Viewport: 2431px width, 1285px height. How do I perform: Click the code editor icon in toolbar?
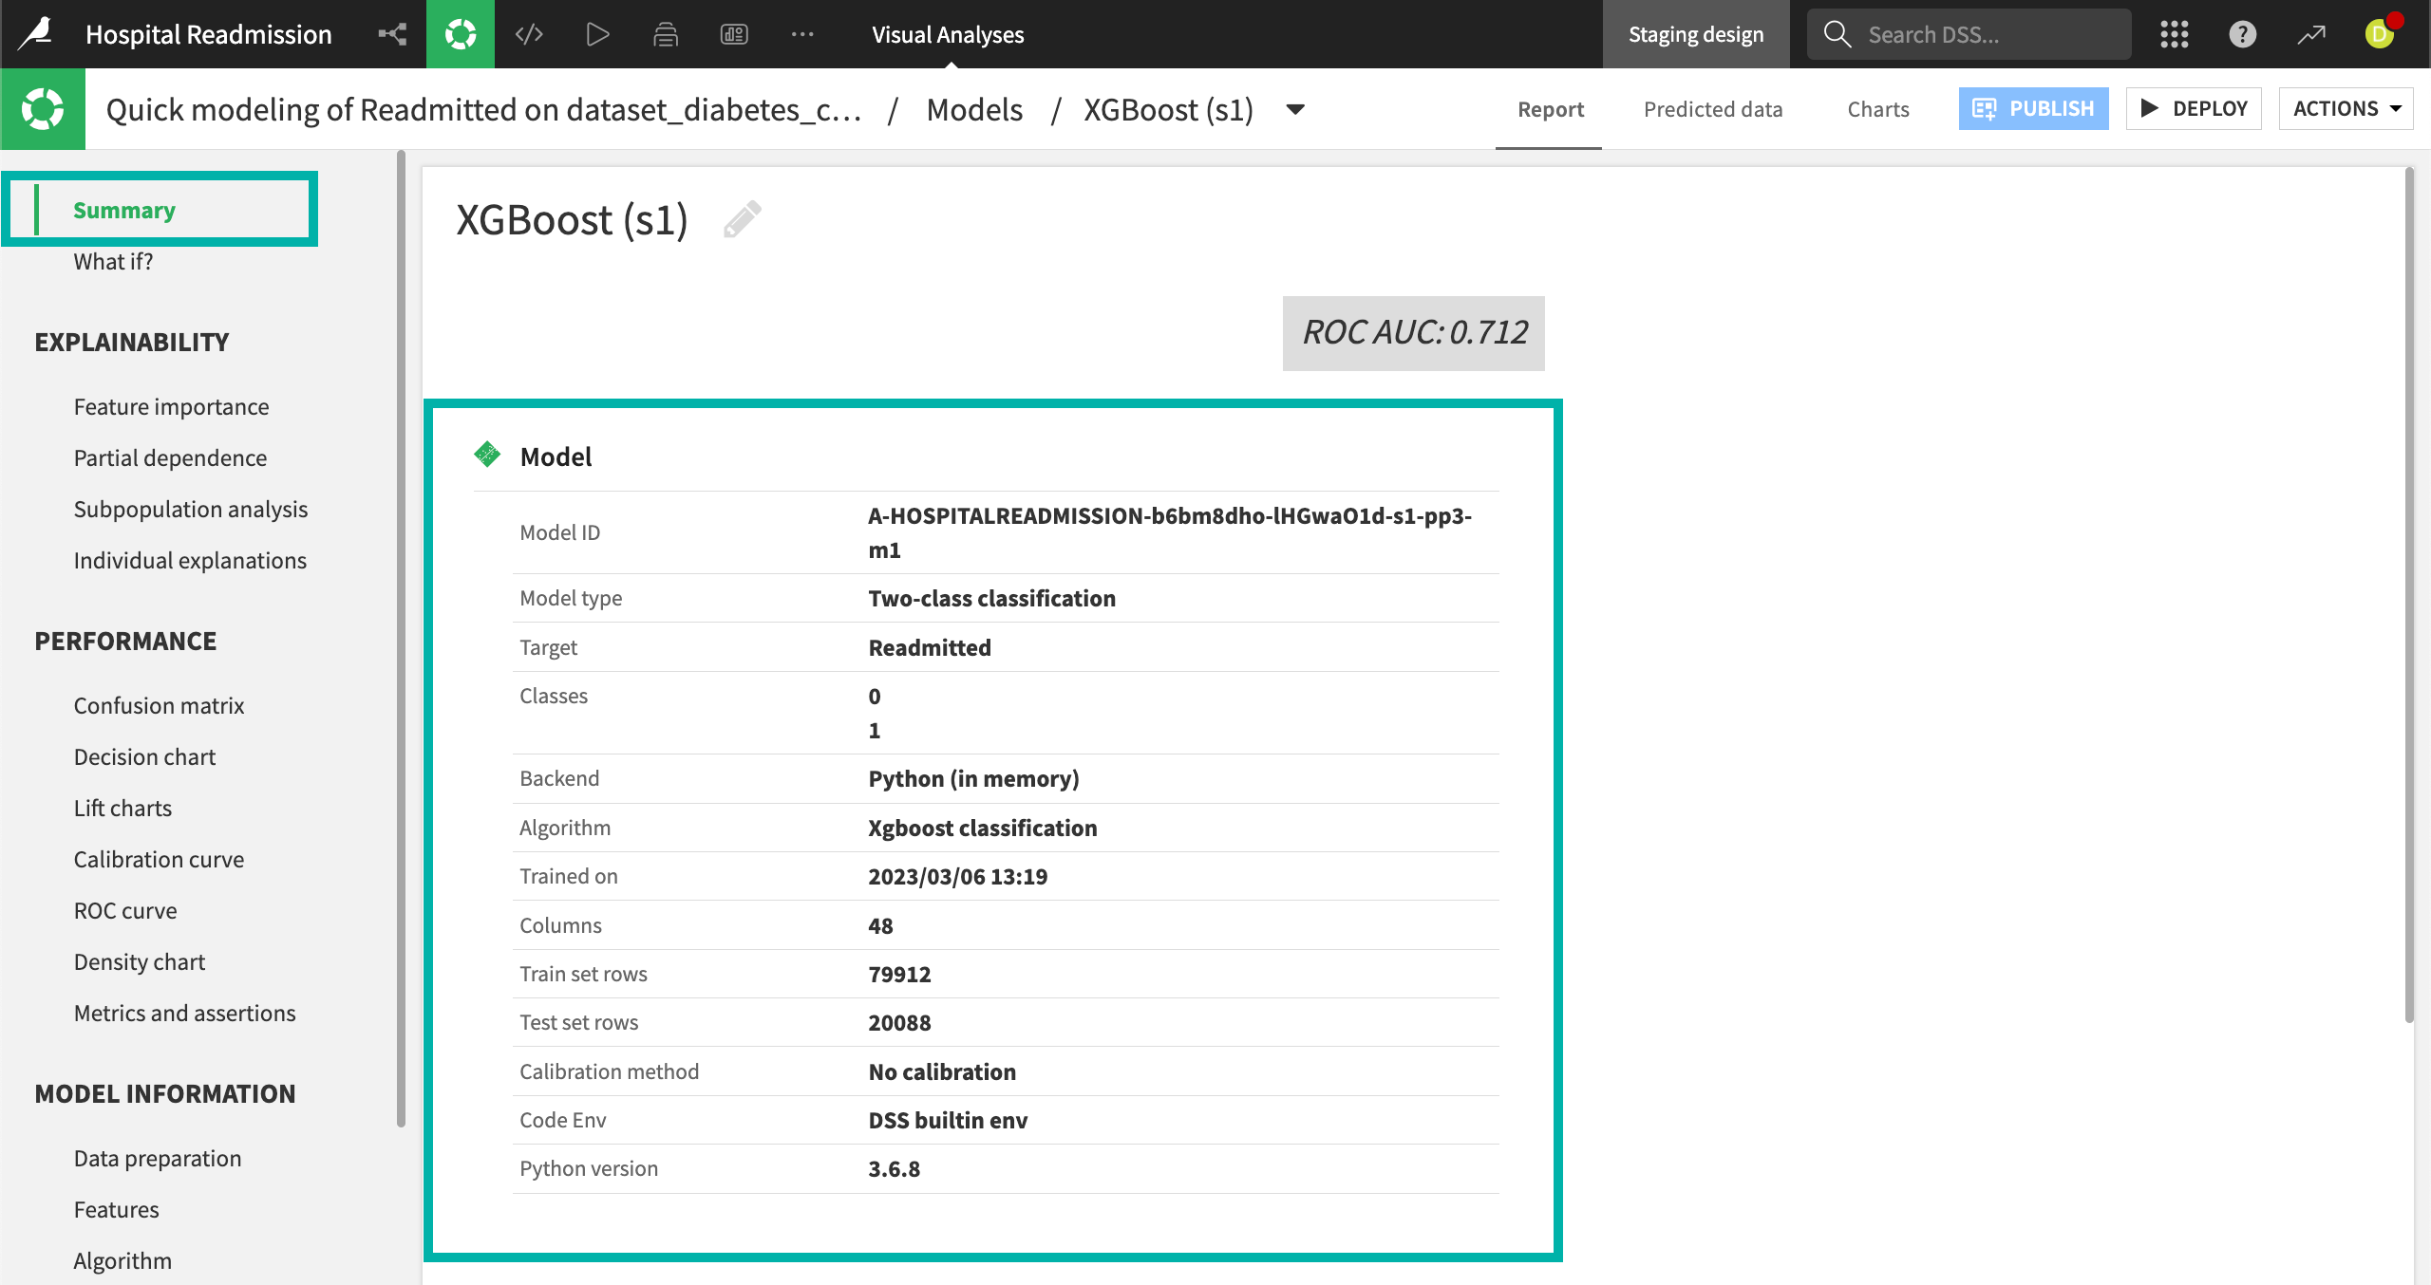pyautogui.click(x=529, y=34)
